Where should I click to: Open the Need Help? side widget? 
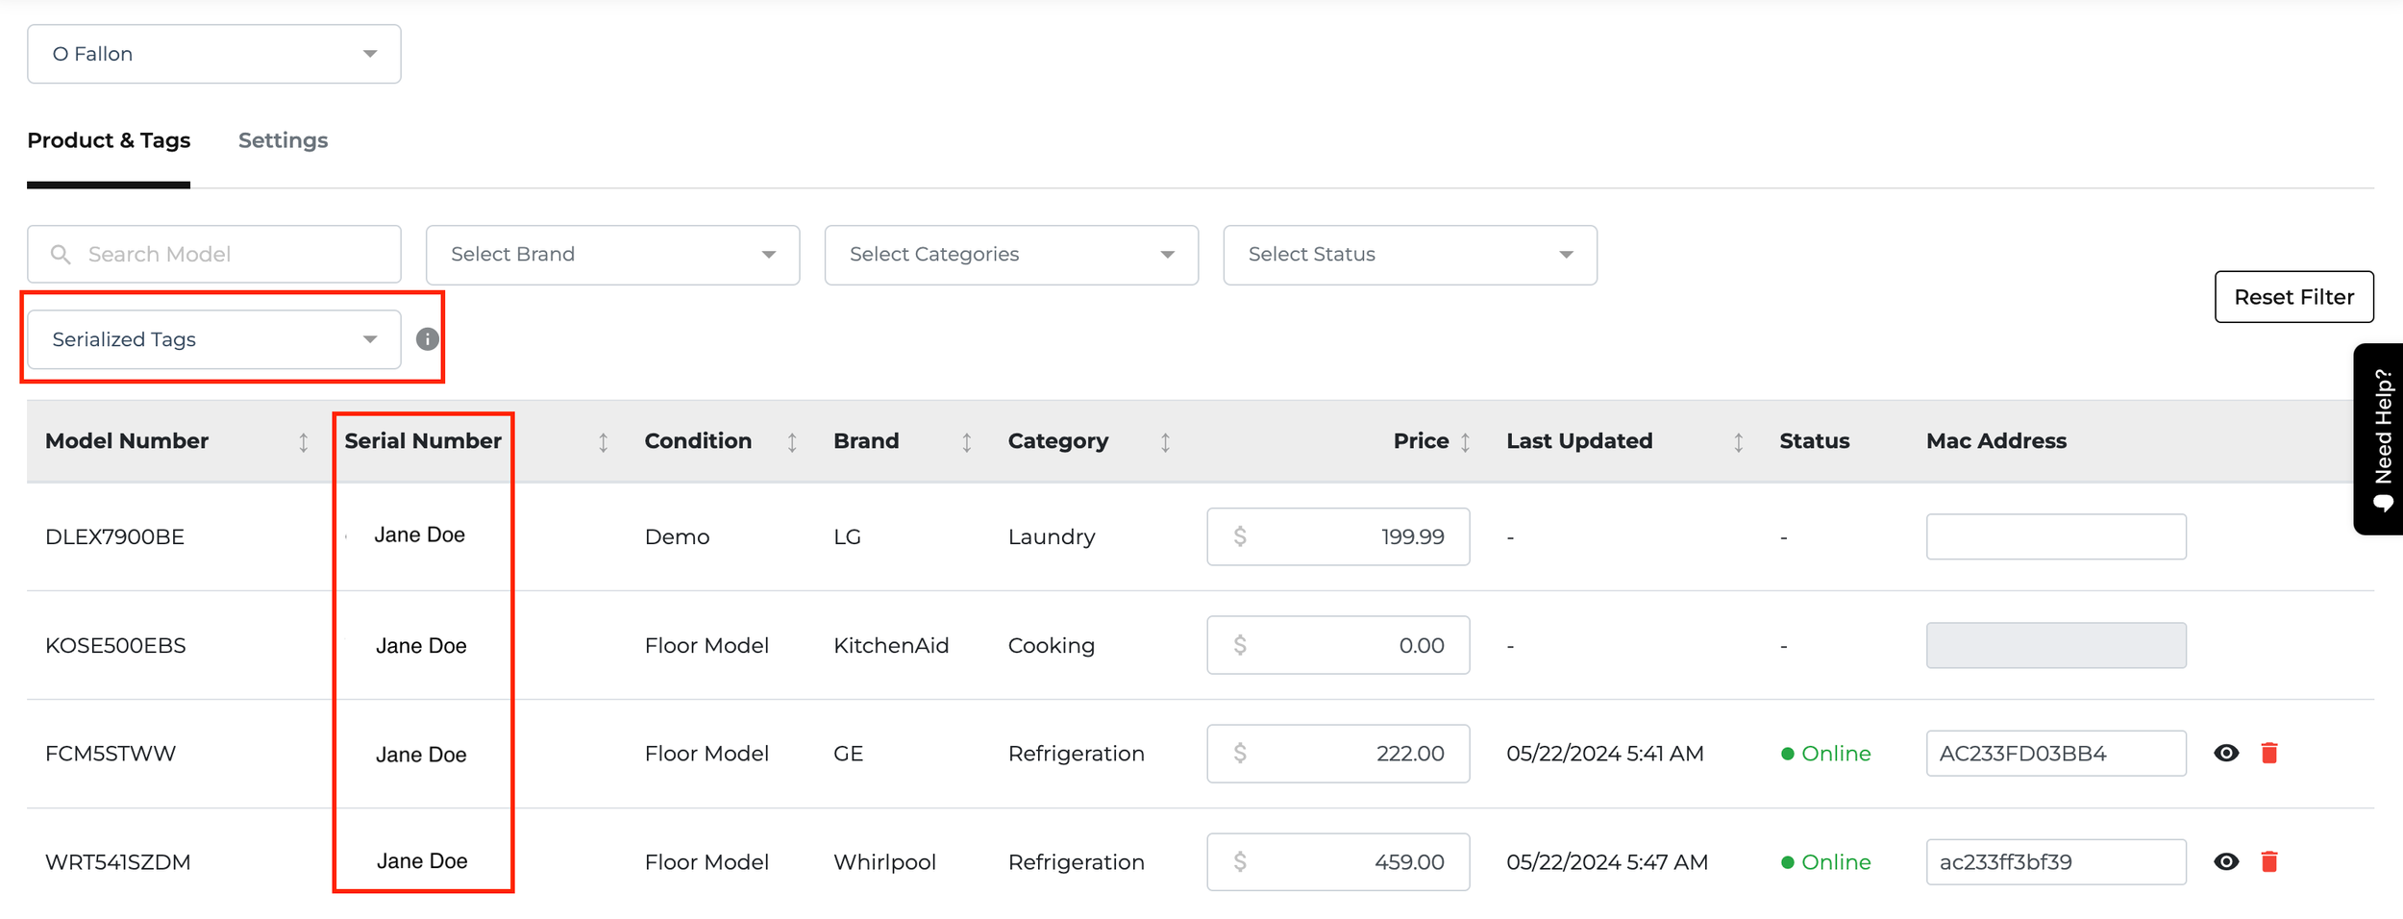2380,438
